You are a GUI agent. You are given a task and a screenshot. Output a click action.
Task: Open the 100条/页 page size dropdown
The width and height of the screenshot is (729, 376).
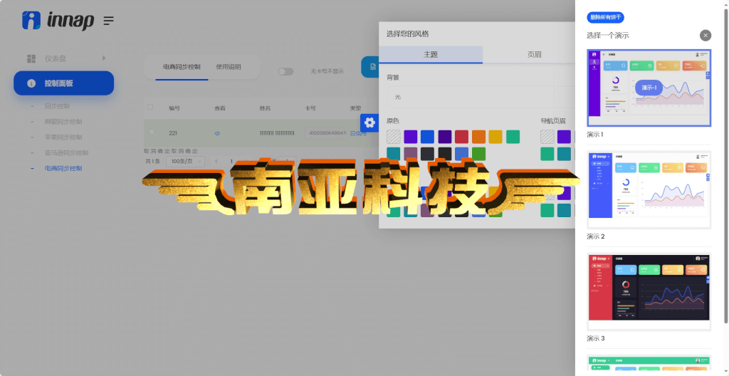point(186,161)
